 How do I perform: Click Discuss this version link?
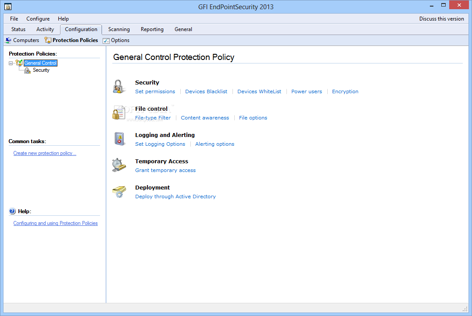coord(442,19)
